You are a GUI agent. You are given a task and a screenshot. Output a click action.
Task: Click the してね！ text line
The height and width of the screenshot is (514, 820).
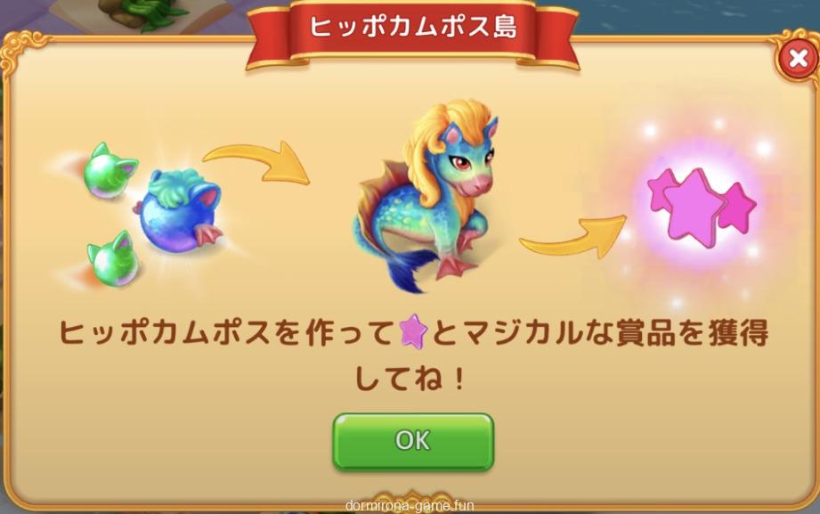[x=410, y=379]
